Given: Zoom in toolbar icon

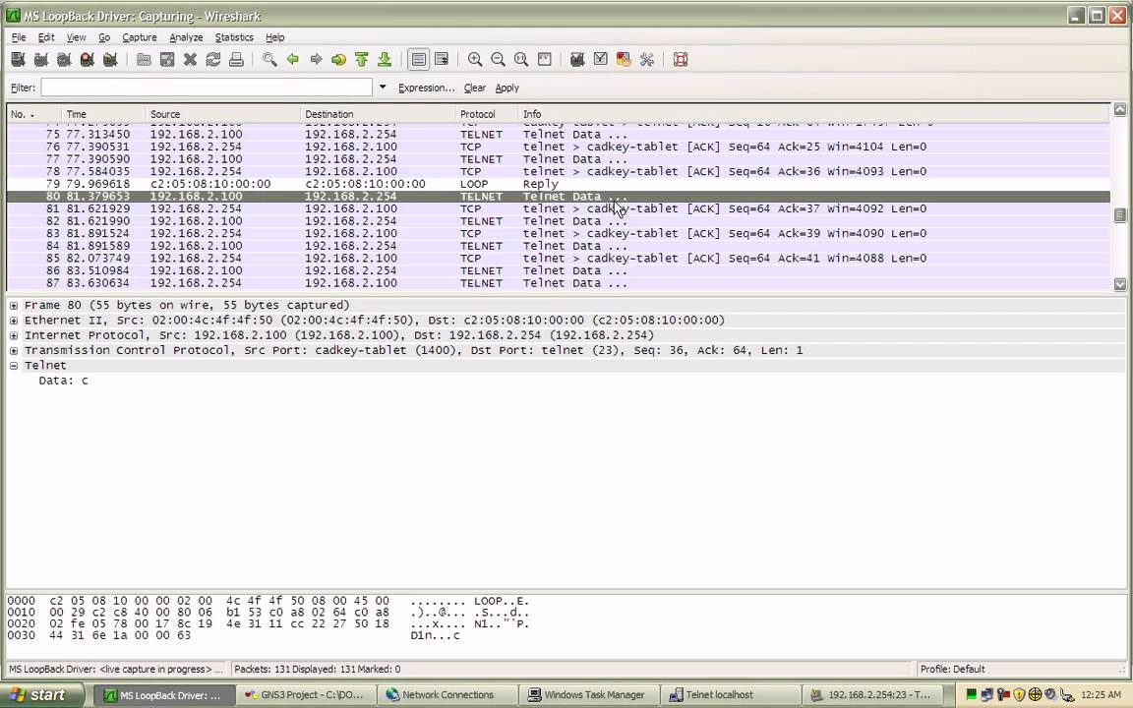Looking at the screenshot, I should coord(475,60).
